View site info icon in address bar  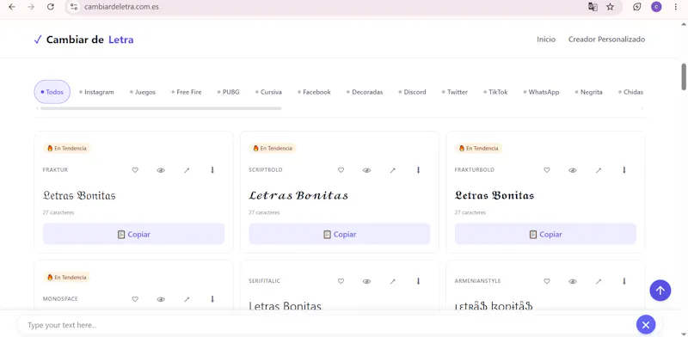click(x=74, y=7)
